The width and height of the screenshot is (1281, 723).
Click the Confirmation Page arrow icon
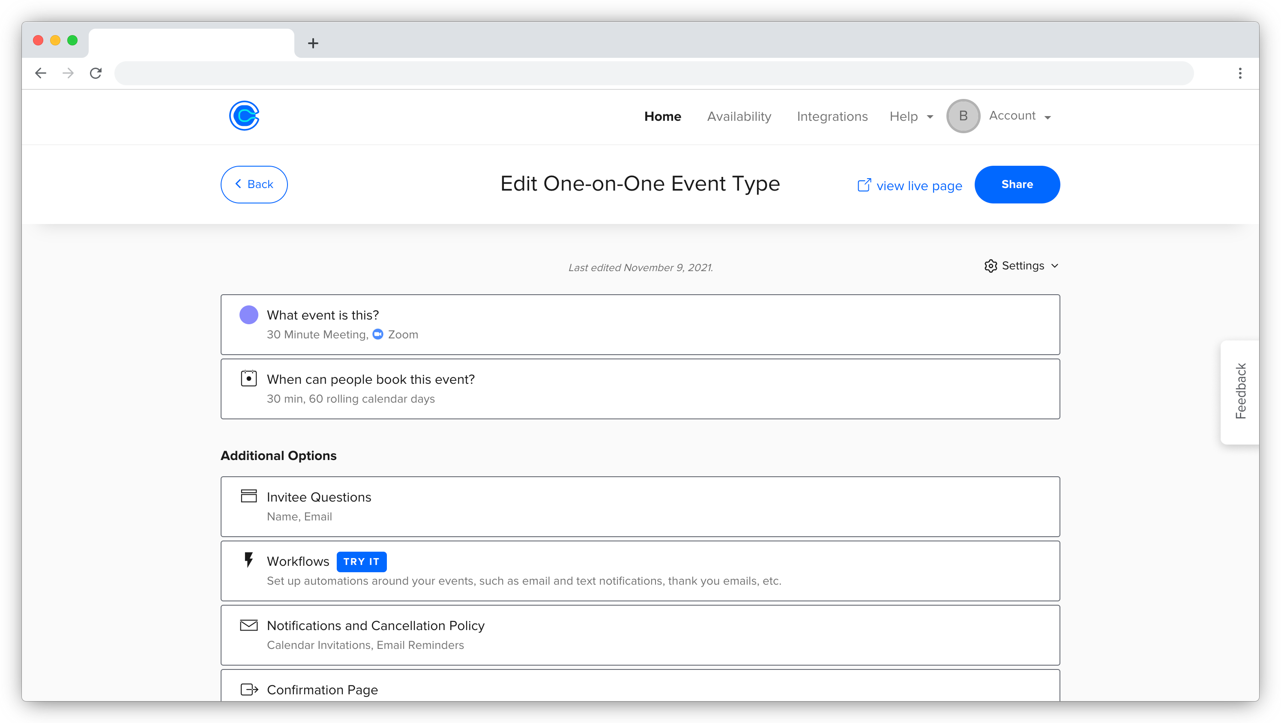[x=249, y=689]
